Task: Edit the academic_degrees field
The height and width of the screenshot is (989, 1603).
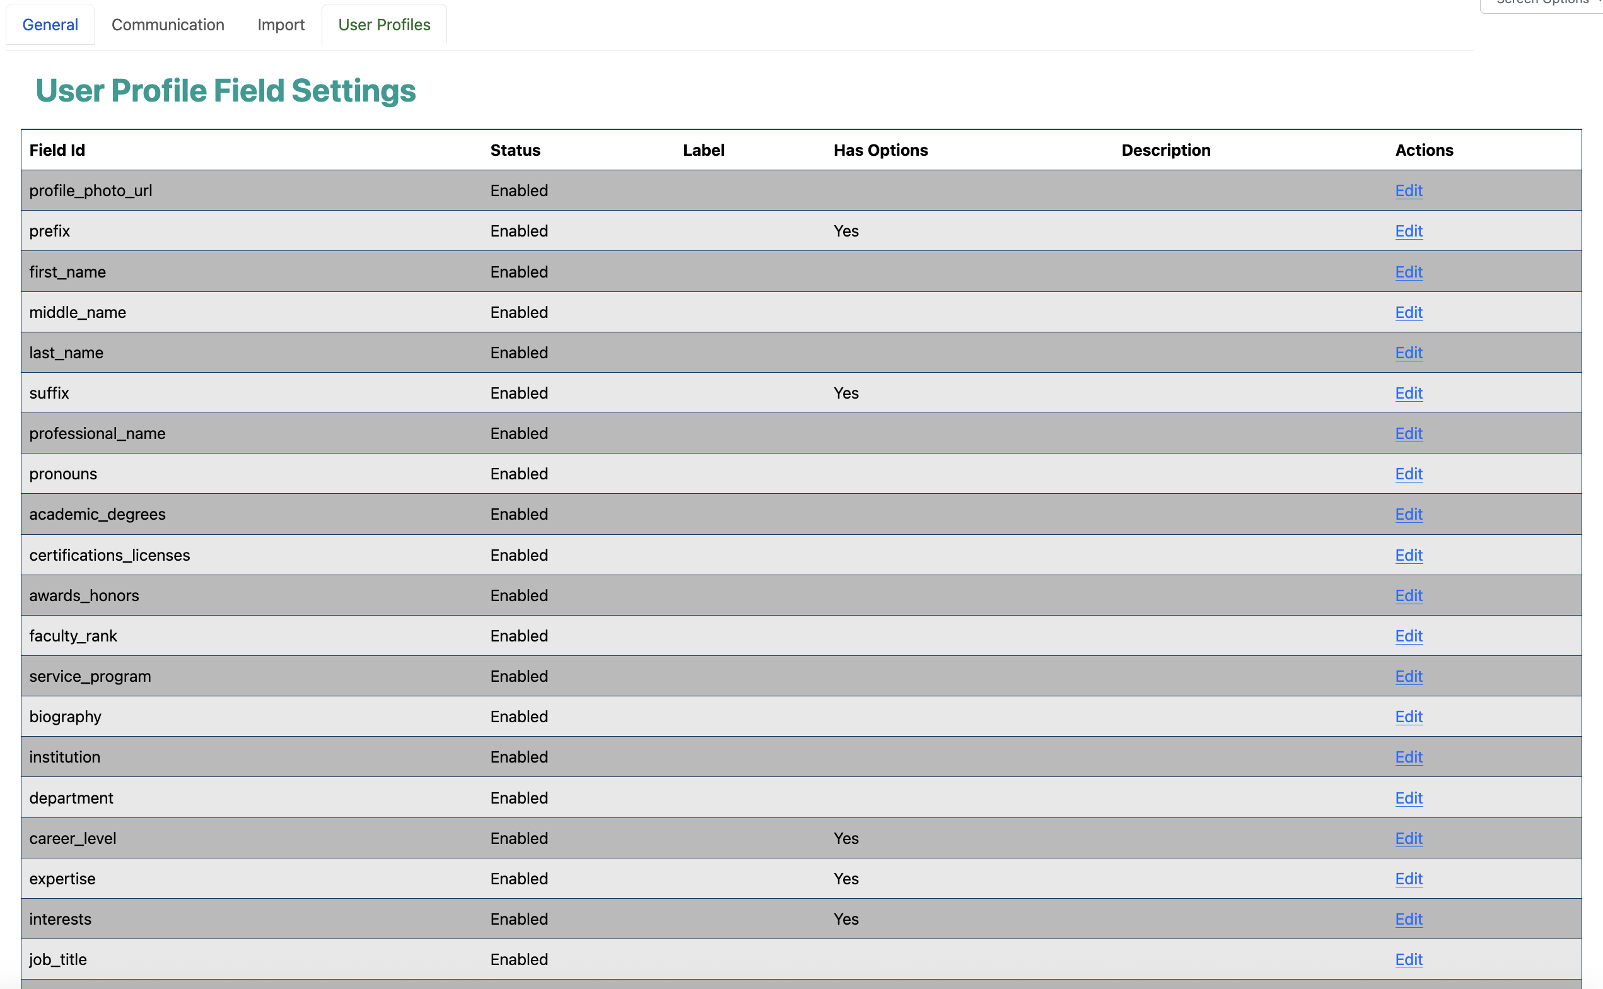Action: click(x=1408, y=514)
